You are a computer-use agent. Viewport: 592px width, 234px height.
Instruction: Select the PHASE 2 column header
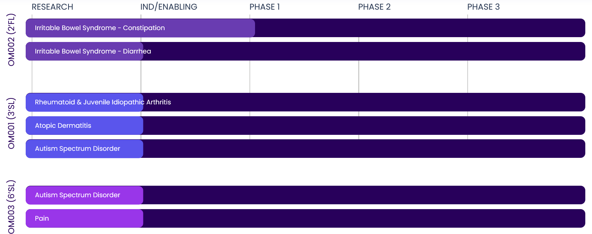[x=374, y=7]
